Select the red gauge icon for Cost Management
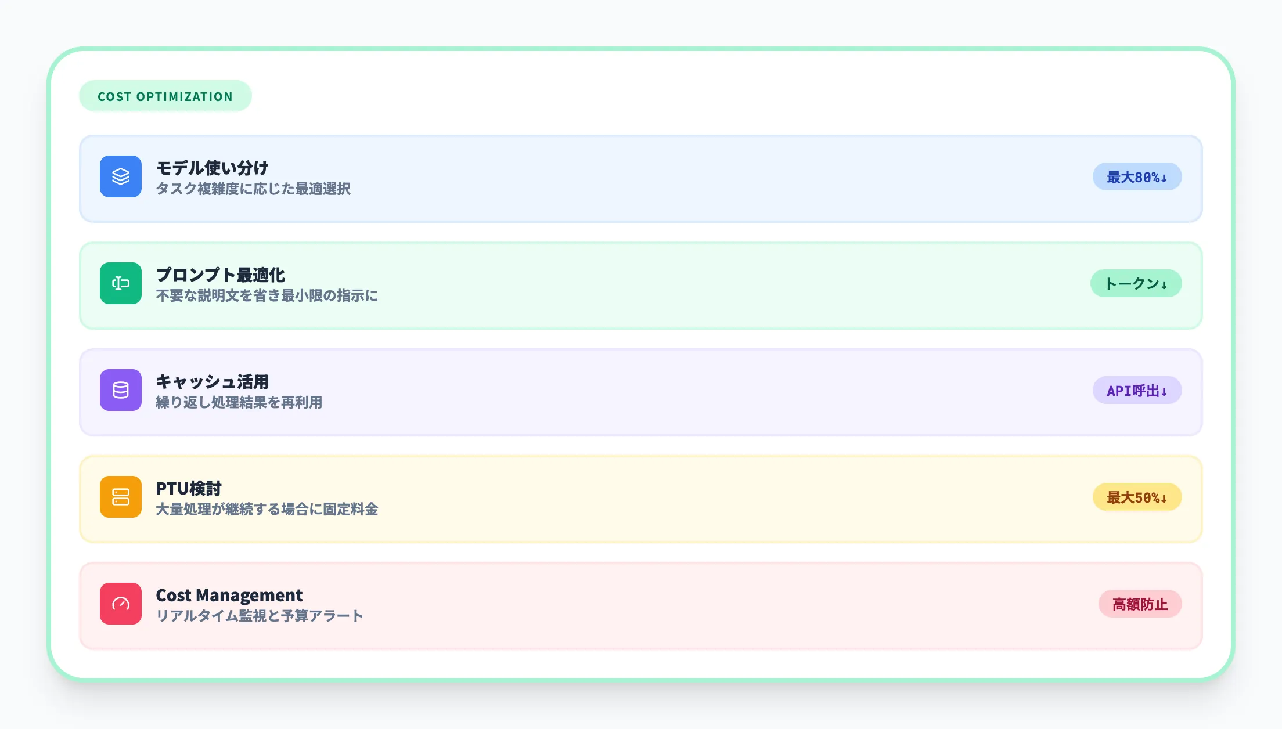The height and width of the screenshot is (729, 1282). tap(120, 604)
